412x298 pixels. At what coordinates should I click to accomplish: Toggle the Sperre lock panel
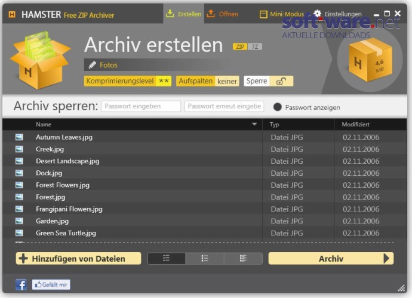click(x=269, y=81)
